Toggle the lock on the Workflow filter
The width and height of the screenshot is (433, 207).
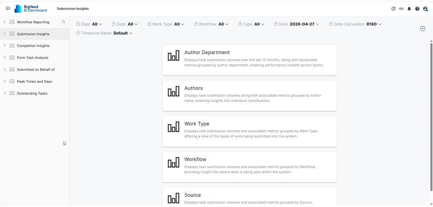(x=196, y=24)
